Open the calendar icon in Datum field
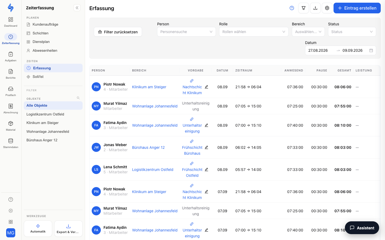 click(x=371, y=50)
